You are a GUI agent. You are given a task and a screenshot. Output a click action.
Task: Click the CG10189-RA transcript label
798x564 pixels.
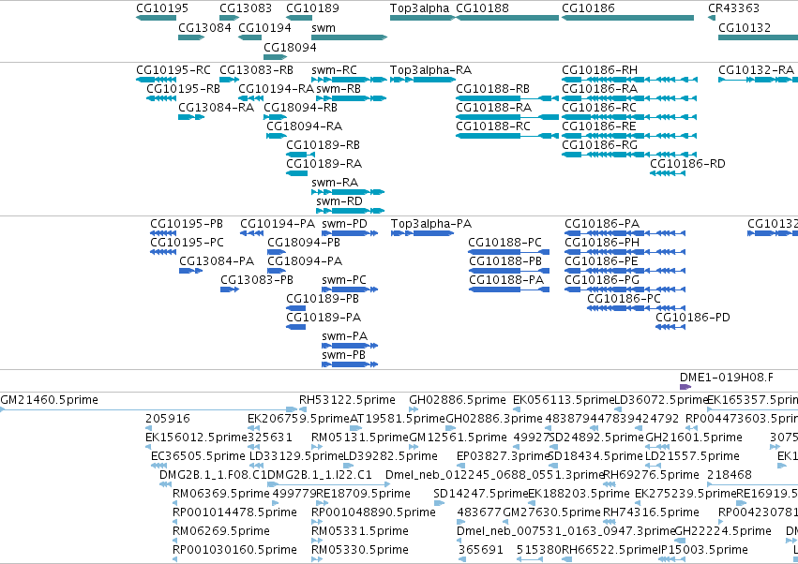coord(324,164)
